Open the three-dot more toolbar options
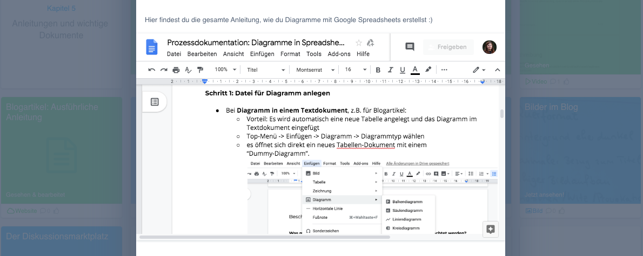The width and height of the screenshot is (643, 256). (444, 70)
